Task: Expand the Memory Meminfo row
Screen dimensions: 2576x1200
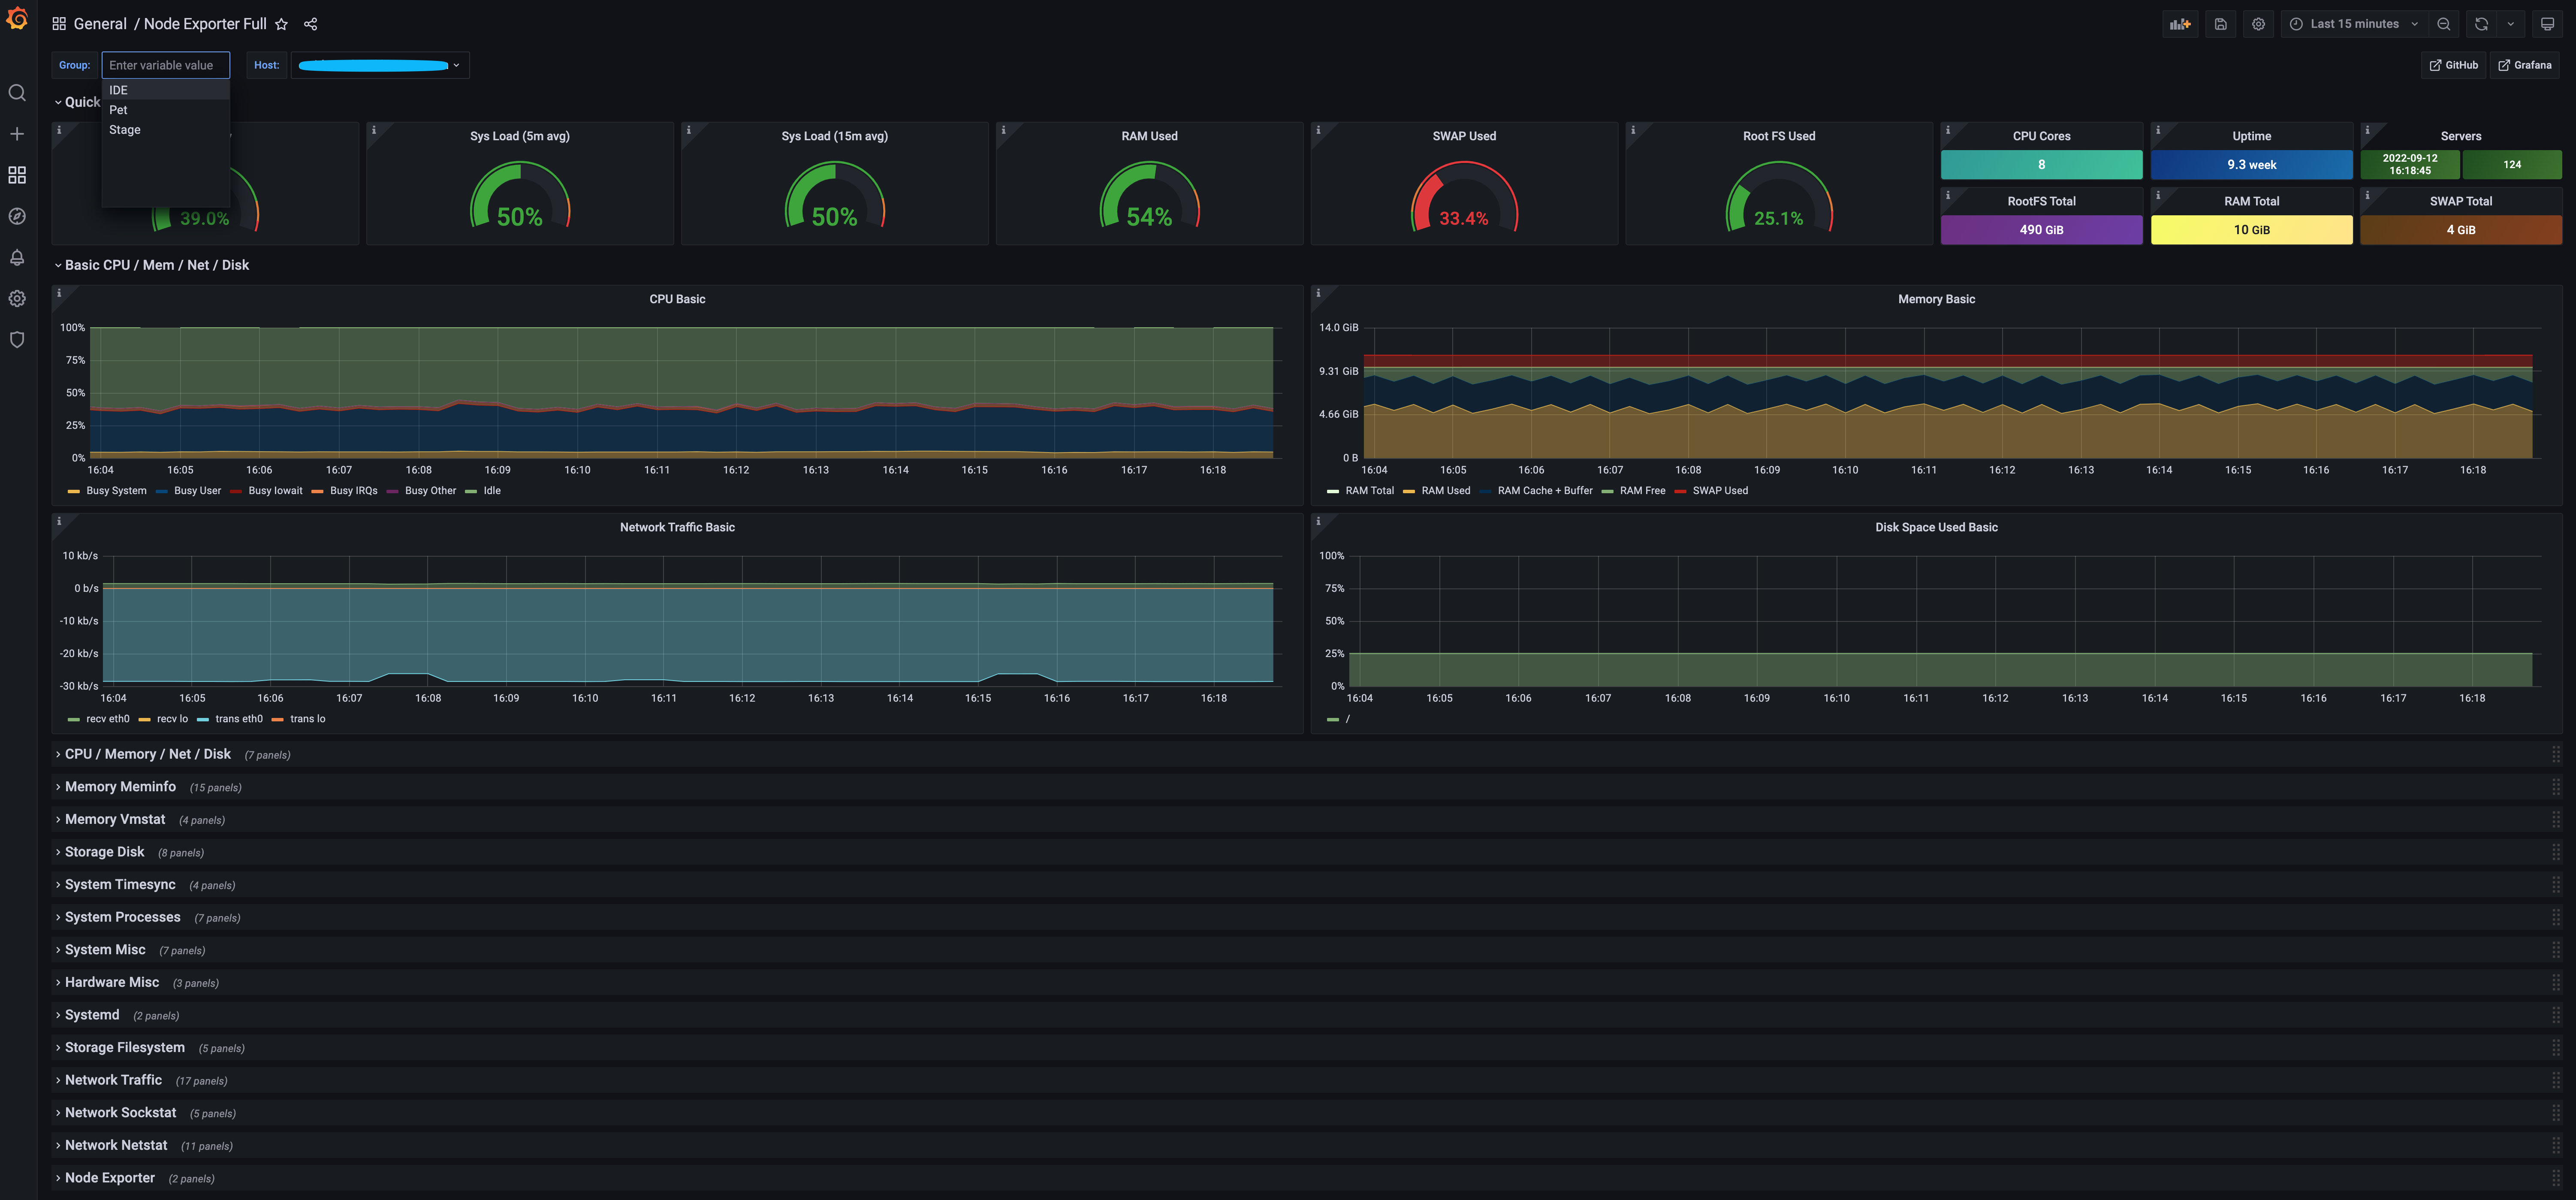Action: click(x=120, y=787)
